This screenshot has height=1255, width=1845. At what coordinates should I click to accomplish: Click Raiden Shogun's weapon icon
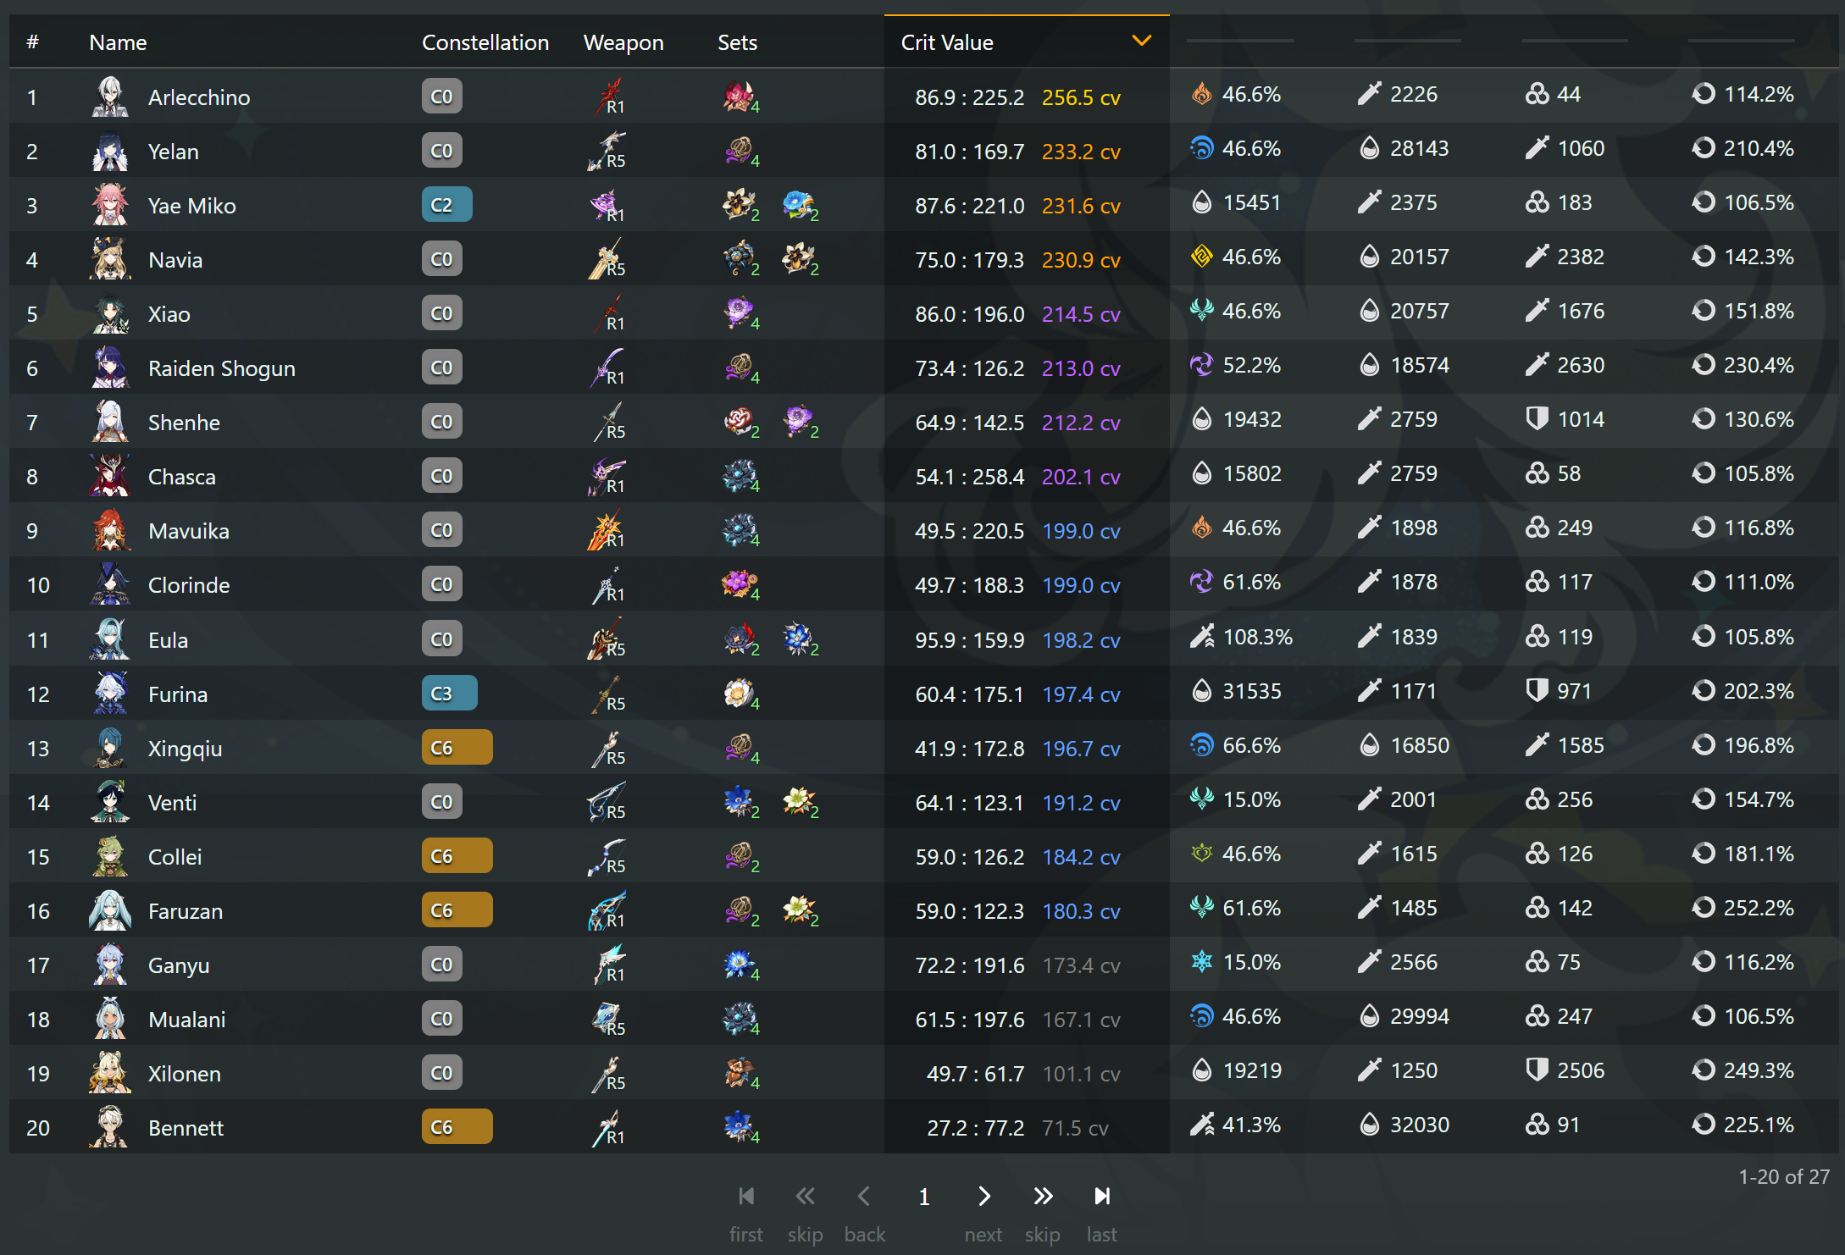pos(607,368)
